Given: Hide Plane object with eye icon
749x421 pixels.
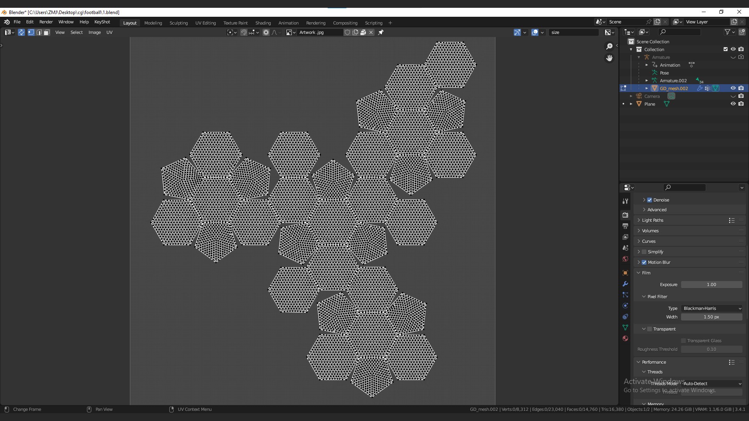Looking at the screenshot, I should pos(733,104).
